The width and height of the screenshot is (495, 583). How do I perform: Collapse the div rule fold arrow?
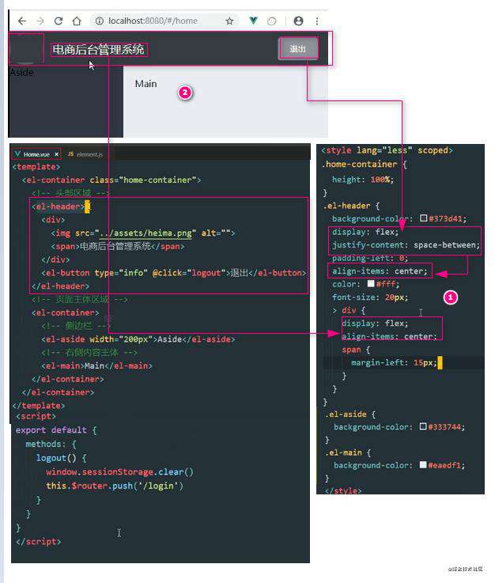point(334,310)
